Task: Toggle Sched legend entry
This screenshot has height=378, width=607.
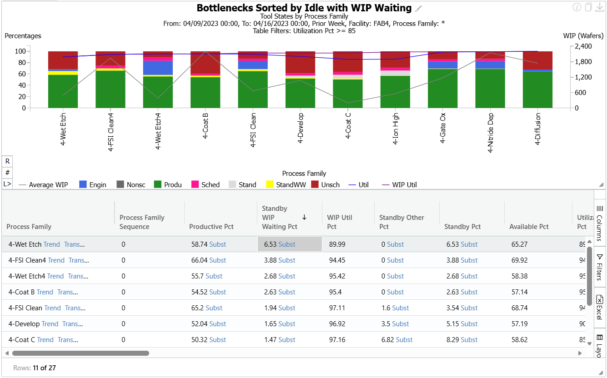Action: click(x=206, y=184)
